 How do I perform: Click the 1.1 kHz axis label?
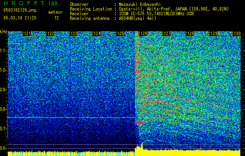pos(3,51)
